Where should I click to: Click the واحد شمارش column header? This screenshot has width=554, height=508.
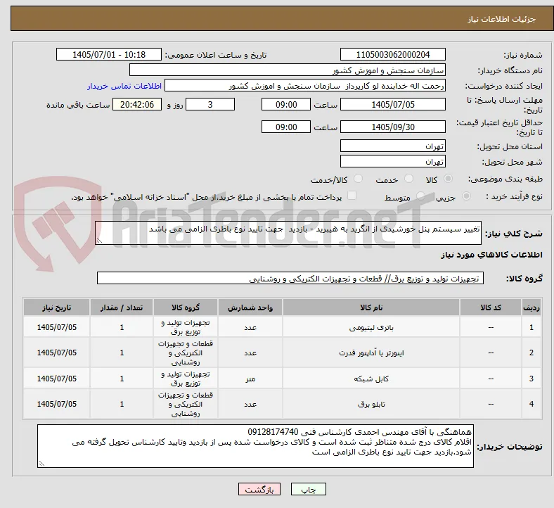250,307
